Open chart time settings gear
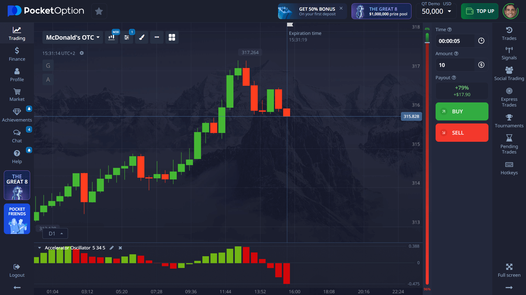Image resolution: width=526 pixels, height=295 pixels. pos(82,53)
